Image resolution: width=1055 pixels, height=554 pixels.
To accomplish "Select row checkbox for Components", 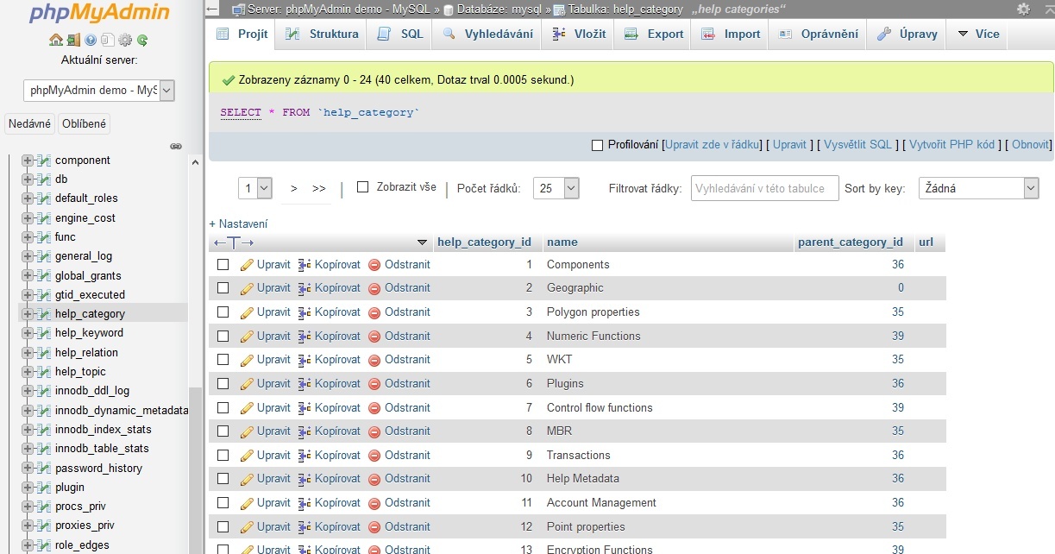I will pyautogui.click(x=223, y=264).
